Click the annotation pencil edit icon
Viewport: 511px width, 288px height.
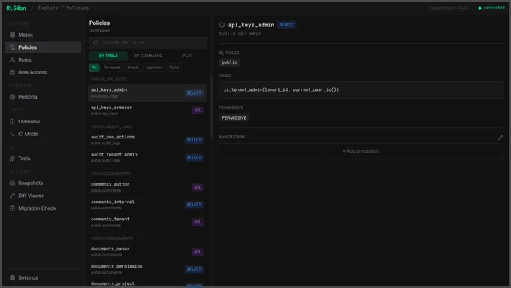coord(500,138)
